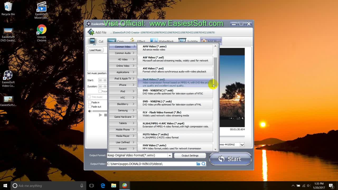Open Google Chrome desktop icon
Screen dimensions: 338x190
[41, 33]
